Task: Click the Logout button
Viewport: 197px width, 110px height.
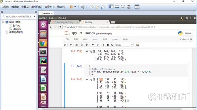Action: pyautogui.click(x=188, y=33)
